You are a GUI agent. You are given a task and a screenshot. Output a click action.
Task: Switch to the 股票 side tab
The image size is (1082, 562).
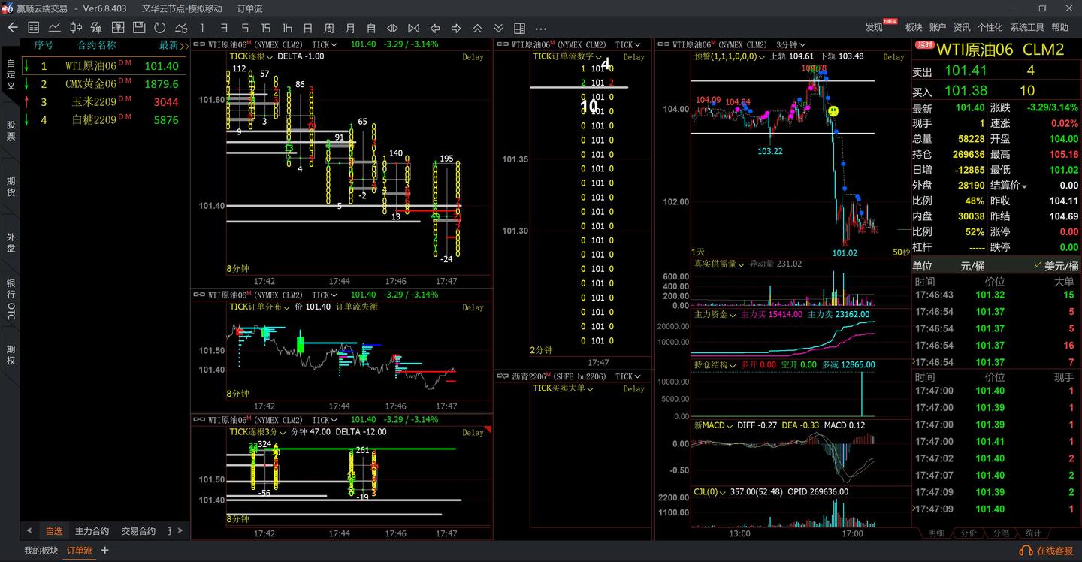[x=11, y=131]
